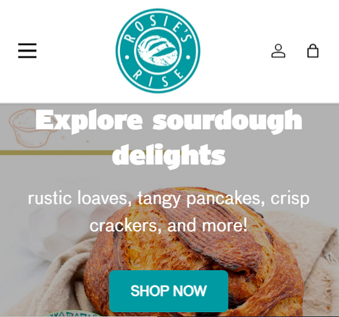The height and width of the screenshot is (317, 339).
Task: Open the user account icon
Action: 278,51
